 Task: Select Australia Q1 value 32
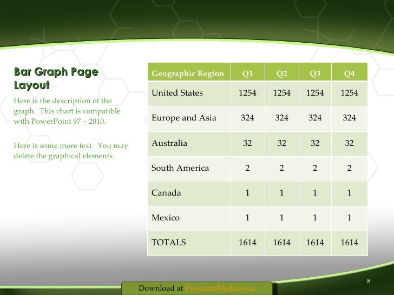pyautogui.click(x=248, y=144)
